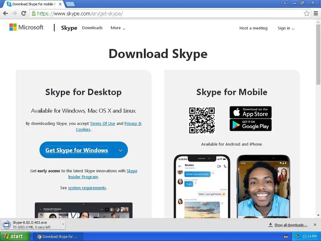Open the system requirements link
The image size is (321, 241).
[87, 188]
